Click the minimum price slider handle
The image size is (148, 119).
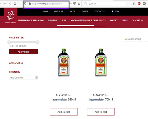coord(9,42)
